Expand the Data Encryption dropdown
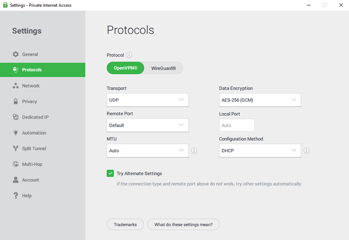The height and width of the screenshot is (240, 349). 260,100
